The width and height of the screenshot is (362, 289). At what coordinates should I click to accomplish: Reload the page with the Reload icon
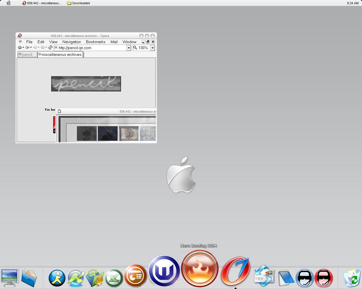[x=50, y=47]
